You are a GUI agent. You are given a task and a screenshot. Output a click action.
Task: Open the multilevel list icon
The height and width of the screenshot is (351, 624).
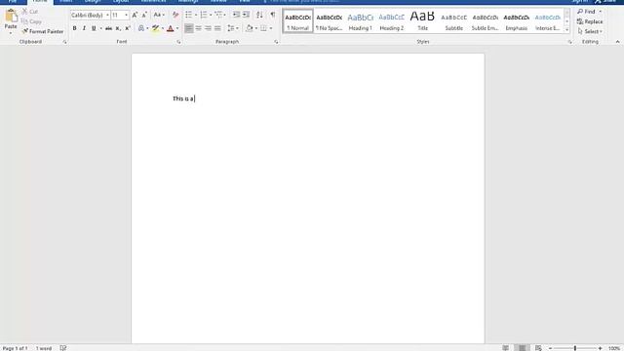point(218,16)
